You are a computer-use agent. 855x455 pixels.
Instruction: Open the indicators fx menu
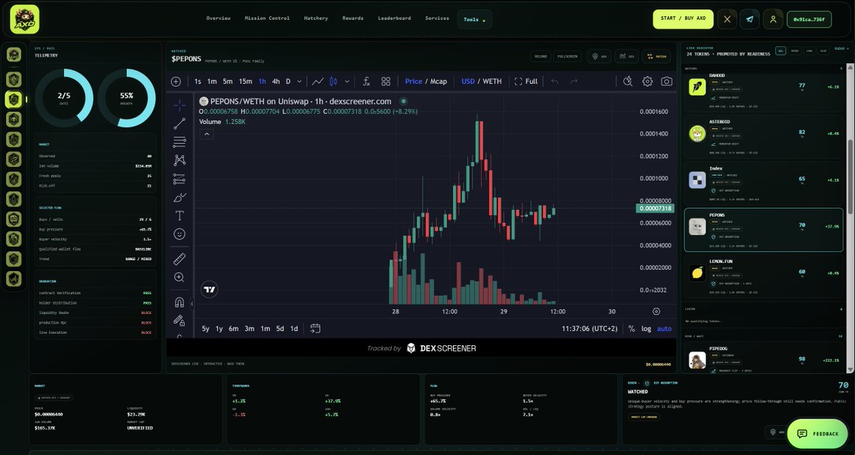coord(366,81)
